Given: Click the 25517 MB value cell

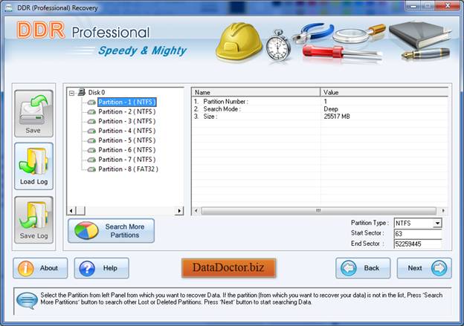Looking at the screenshot, I should (x=337, y=117).
